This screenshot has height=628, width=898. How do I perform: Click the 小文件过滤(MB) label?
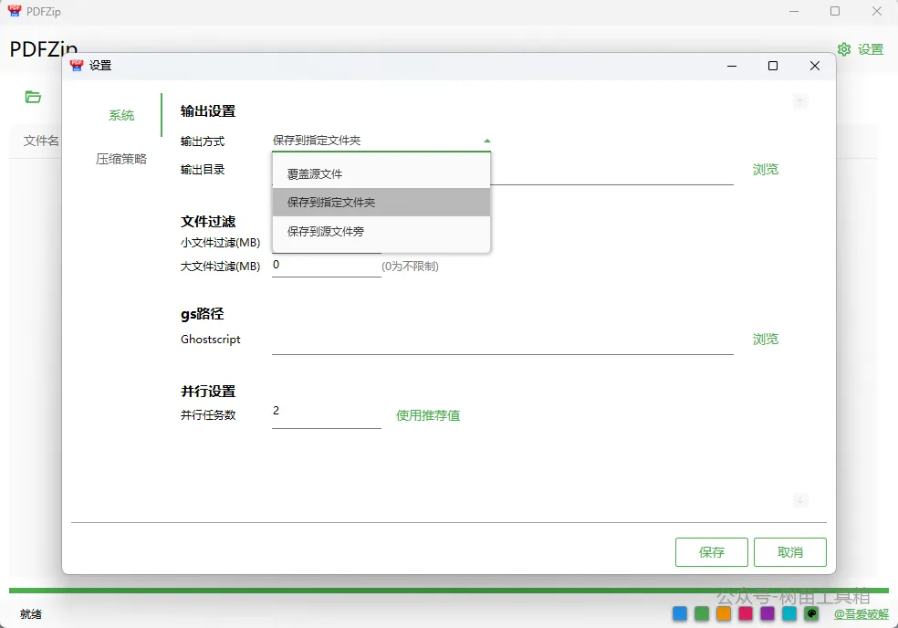221,243
